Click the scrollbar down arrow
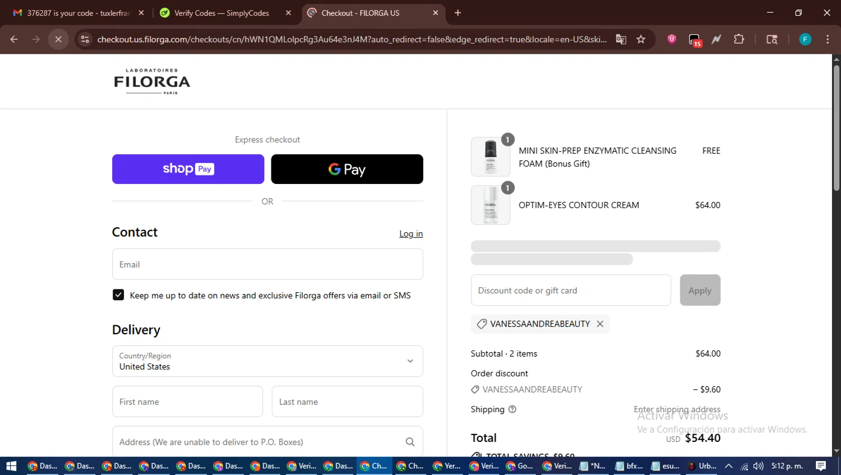The image size is (841, 475). click(837, 451)
